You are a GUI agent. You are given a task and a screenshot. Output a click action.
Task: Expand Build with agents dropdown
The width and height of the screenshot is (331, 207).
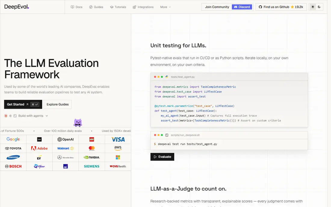(26, 116)
